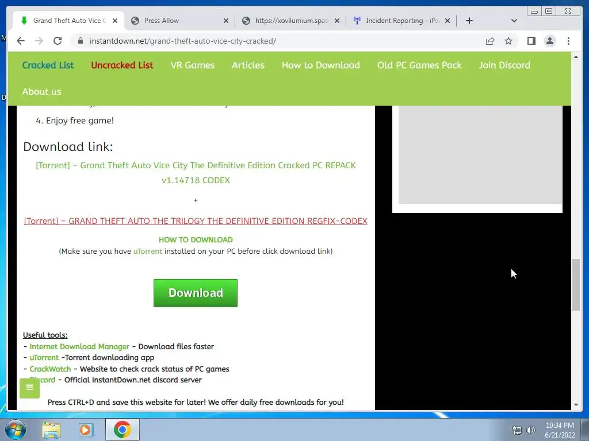
Task: Click the Chrome taskbar icon
Action: click(x=122, y=430)
